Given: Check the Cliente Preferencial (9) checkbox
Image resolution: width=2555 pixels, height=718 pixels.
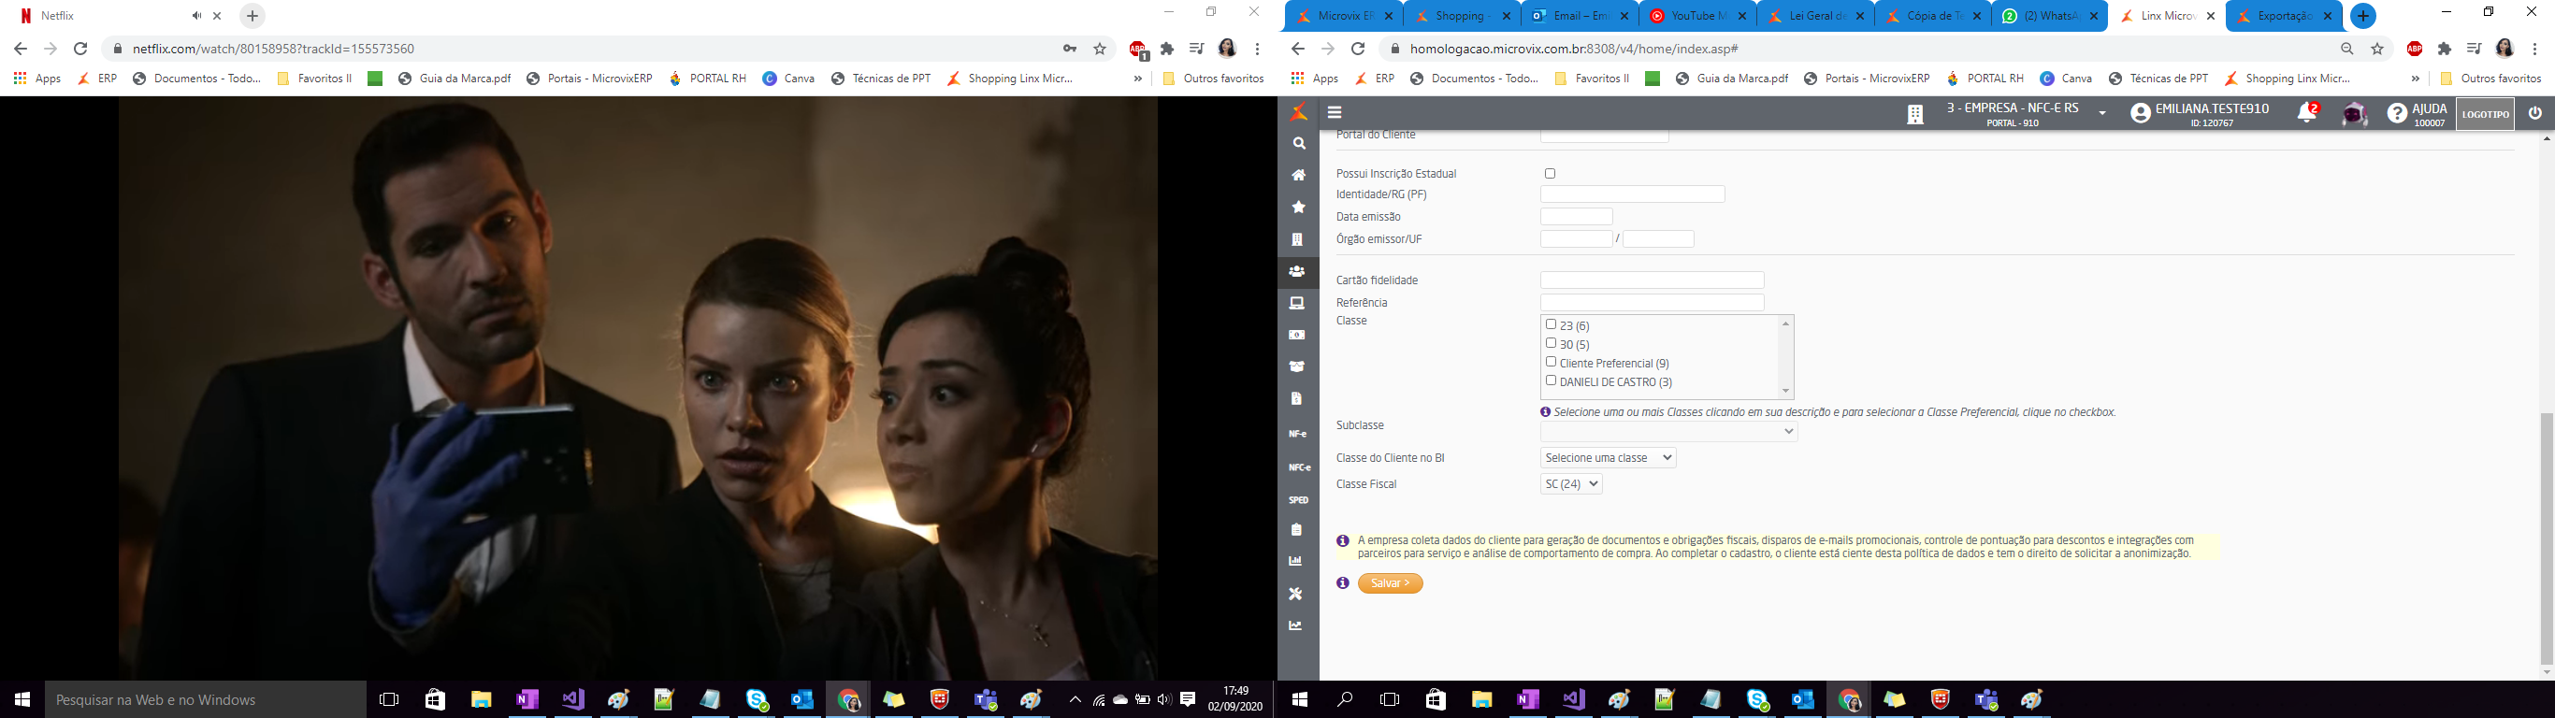Looking at the screenshot, I should pos(1552,362).
